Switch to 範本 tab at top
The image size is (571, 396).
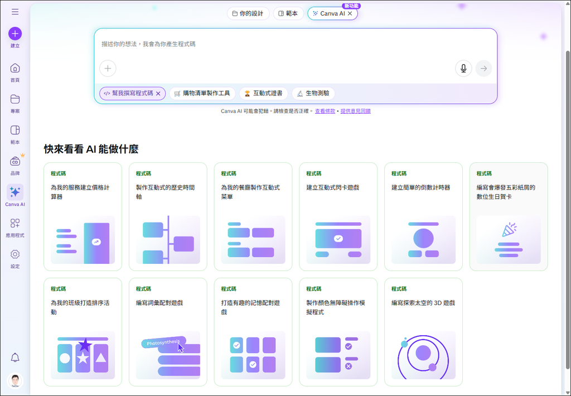288,13
